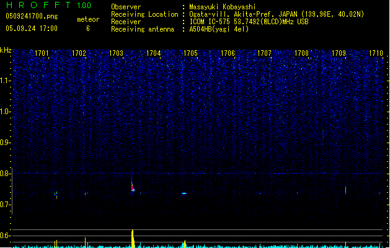Click the antenna text A504HB(yagi 4el)

coord(219,29)
